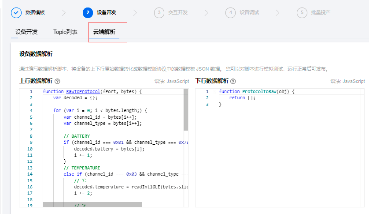This screenshot has width=369, height=214.
Task: Open help icon beside 上行数据解析
Action: coord(57,81)
